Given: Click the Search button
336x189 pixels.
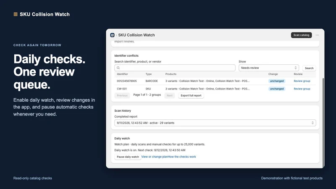Looking at the screenshot, I should (x=309, y=68).
